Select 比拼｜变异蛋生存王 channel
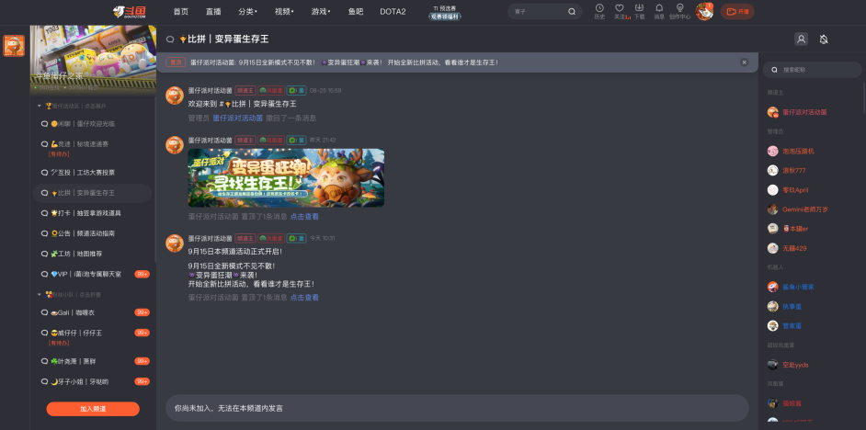Viewport: 866px width, 430px height. [x=92, y=193]
